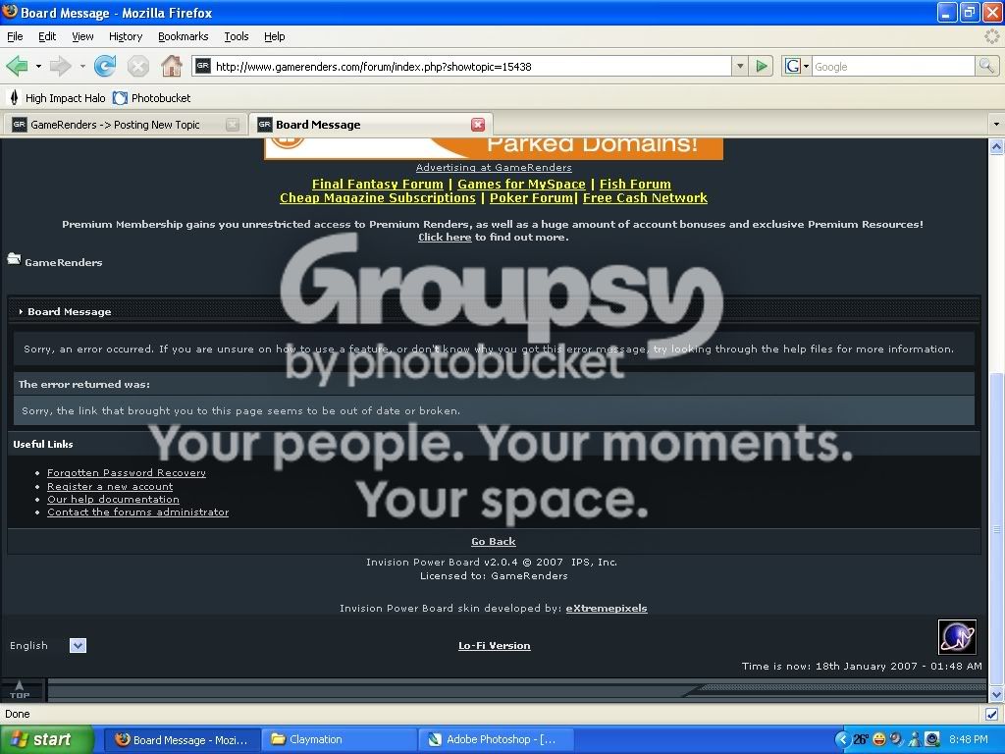Click the Forward arrow in Firefox toolbar
The image size is (1005, 754).
pyautogui.click(x=60, y=66)
